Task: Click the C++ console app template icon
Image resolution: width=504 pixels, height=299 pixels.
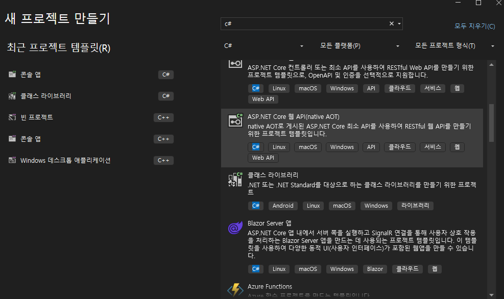Action: [12, 139]
